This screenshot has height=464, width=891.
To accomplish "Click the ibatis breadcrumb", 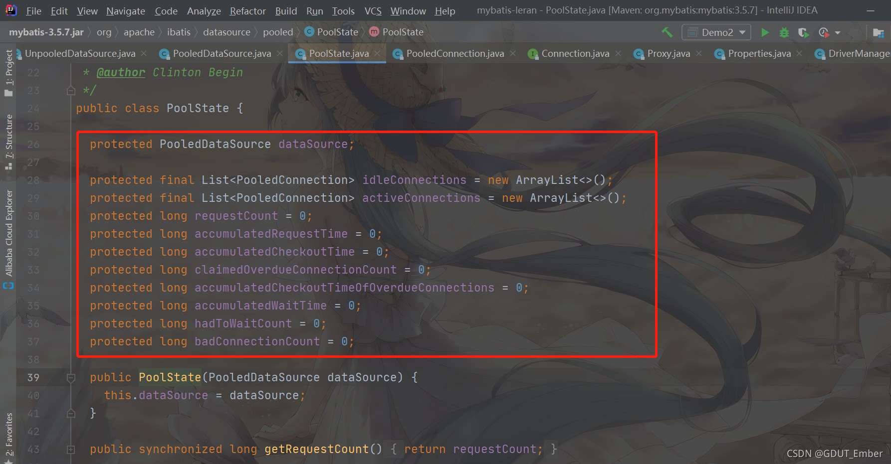I will 179,32.
